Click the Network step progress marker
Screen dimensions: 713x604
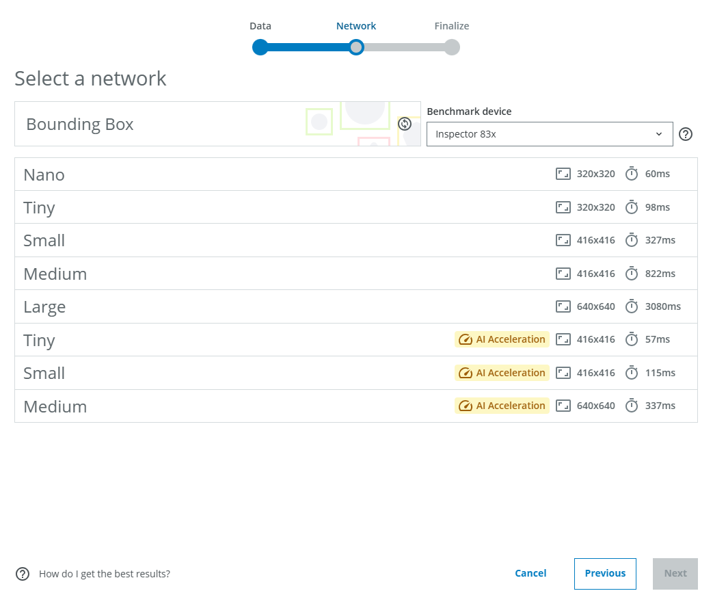coord(356,47)
